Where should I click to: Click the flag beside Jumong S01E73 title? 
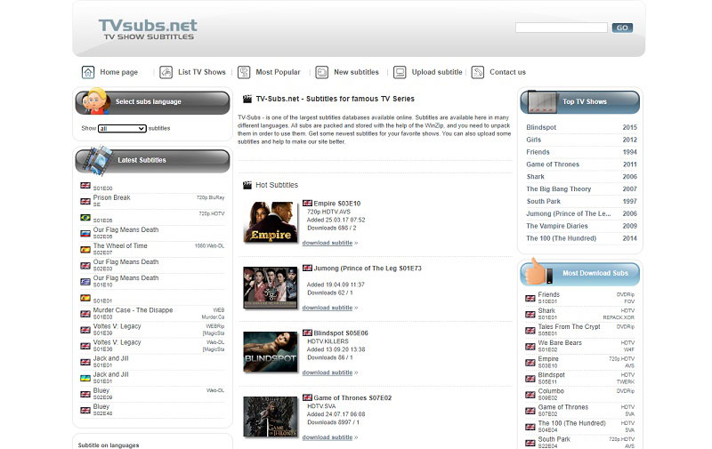point(307,268)
